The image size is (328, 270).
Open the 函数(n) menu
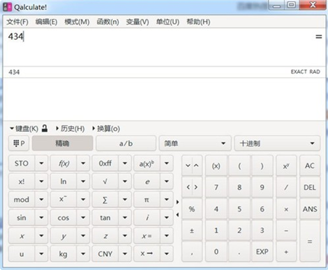point(108,21)
